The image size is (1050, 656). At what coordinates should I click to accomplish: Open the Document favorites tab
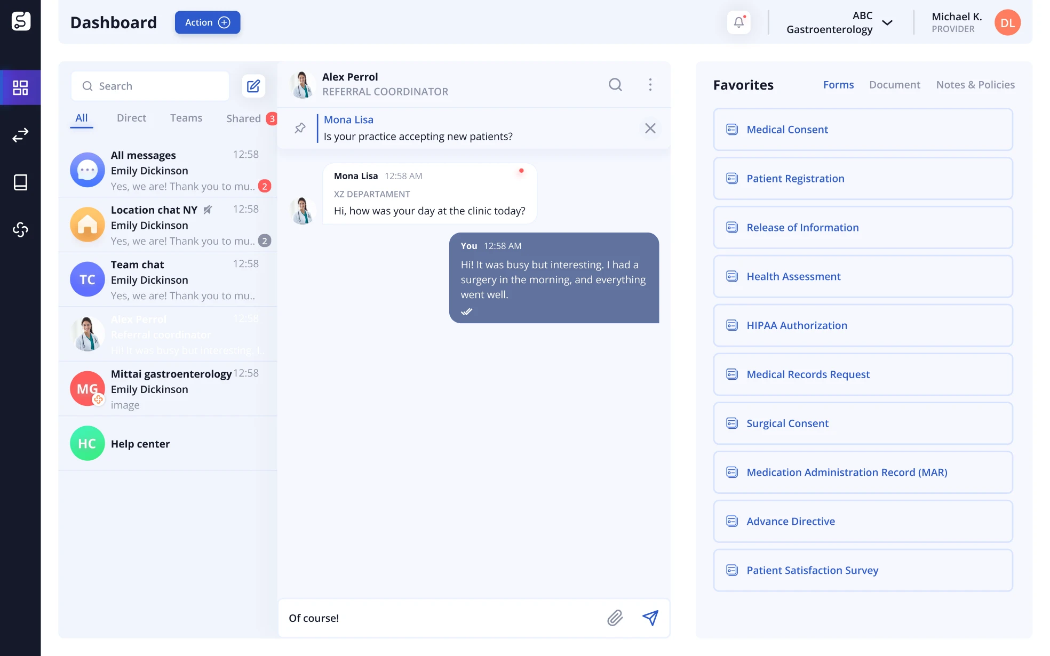[894, 85]
